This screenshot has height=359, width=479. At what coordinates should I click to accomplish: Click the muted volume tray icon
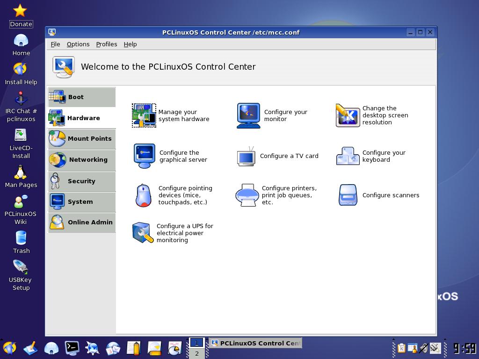[424, 348]
